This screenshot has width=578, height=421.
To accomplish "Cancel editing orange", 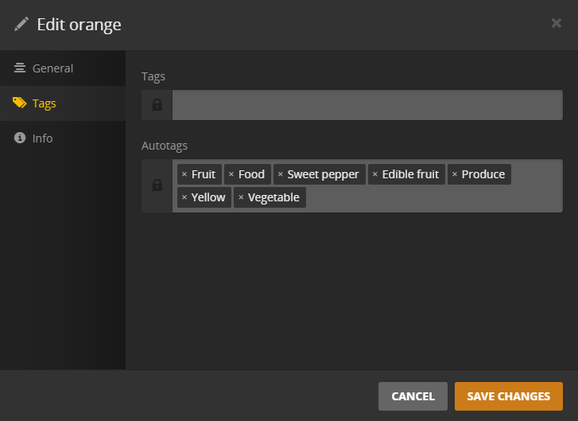I will [x=413, y=396].
